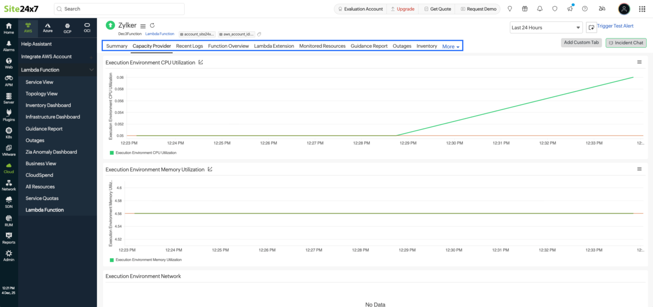
Task: Click the refresh icon beside Zylker
Action: point(152,26)
